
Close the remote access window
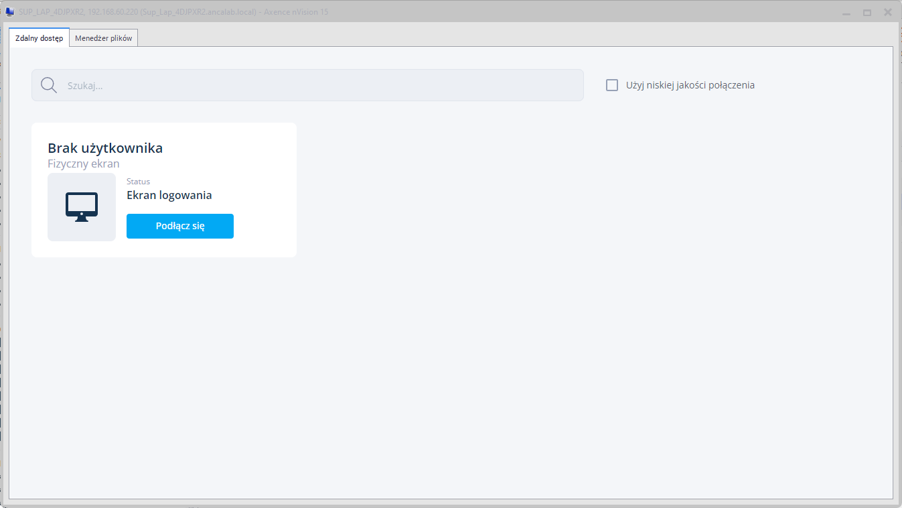coord(888,12)
